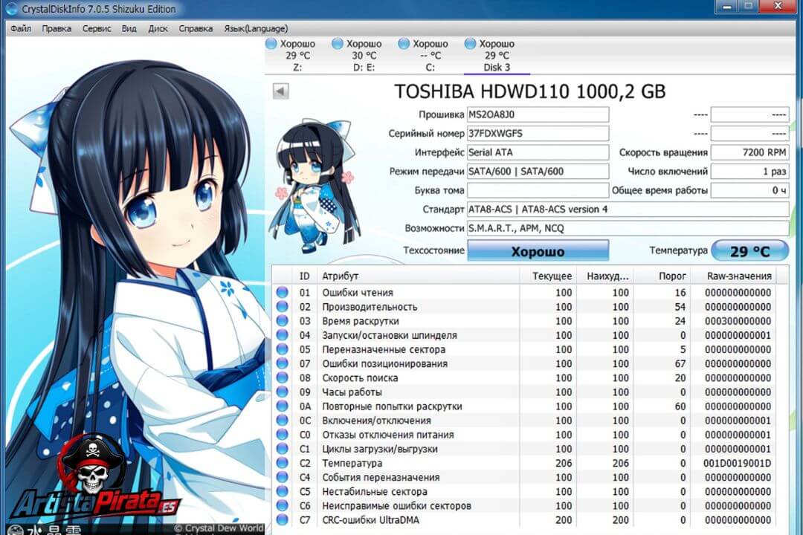Click the Хорошо health status button
This screenshot has height=535, width=803.
[x=538, y=251]
